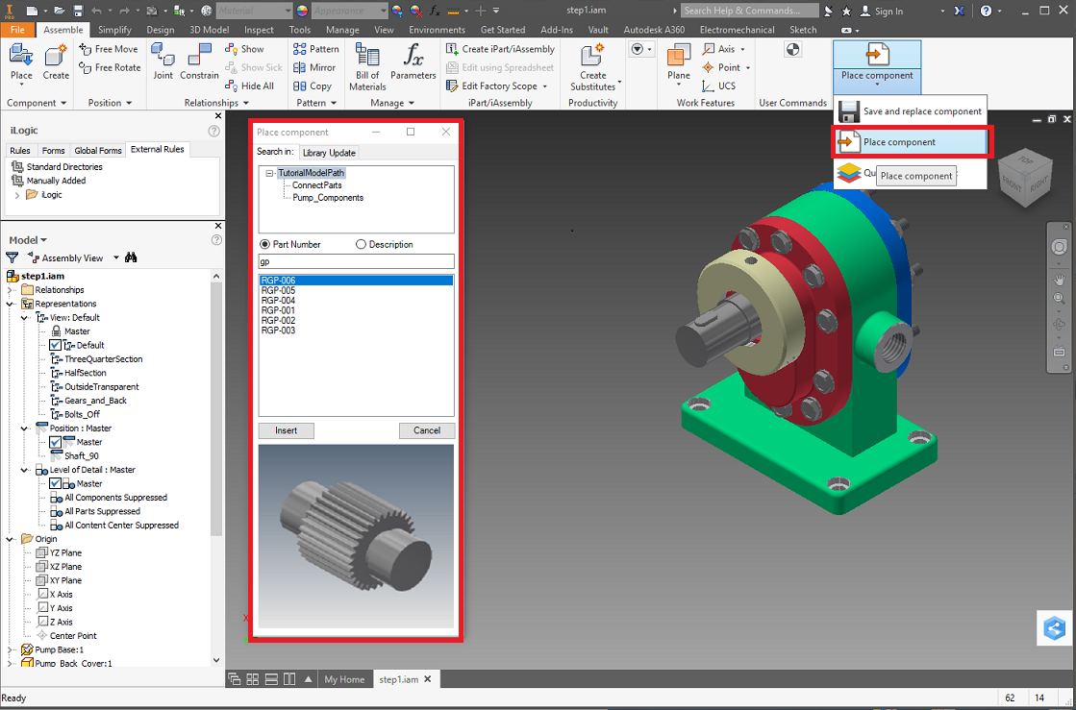The width and height of the screenshot is (1076, 710).
Task: Select the Description radio button
Action: tap(361, 245)
